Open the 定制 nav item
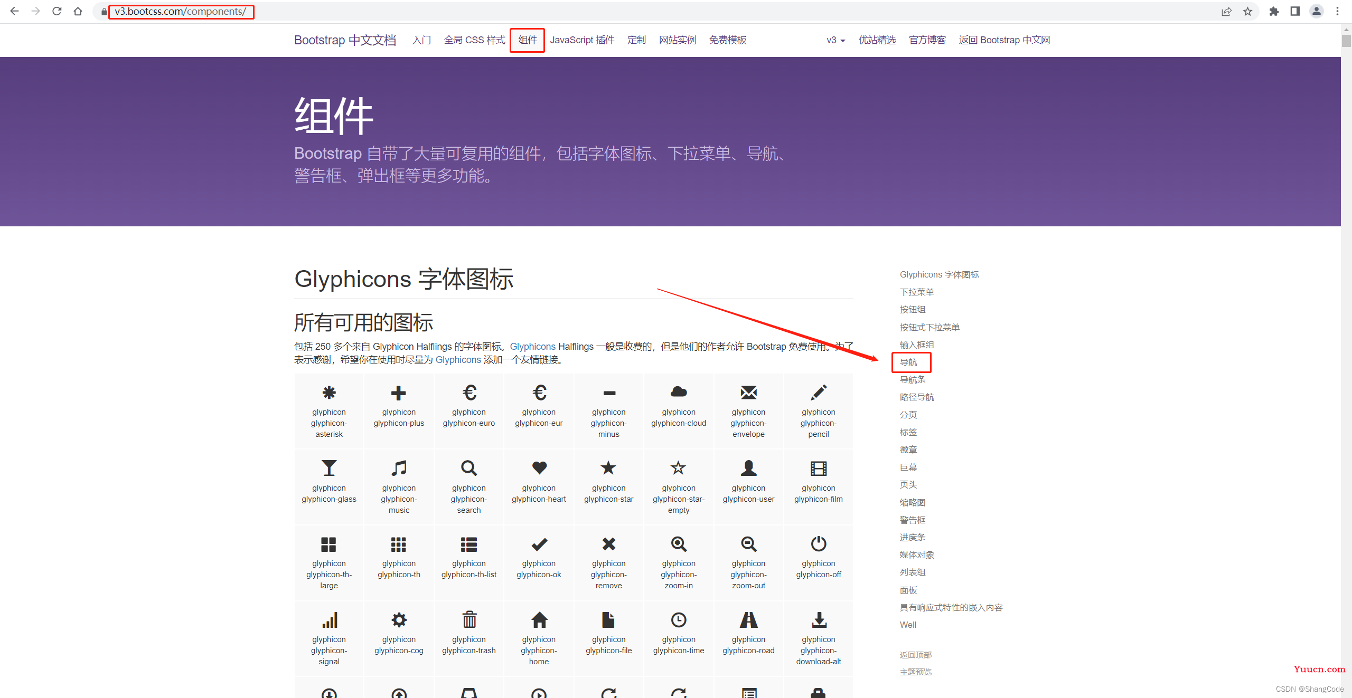This screenshot has height=698, width=1352. (636, 40)
